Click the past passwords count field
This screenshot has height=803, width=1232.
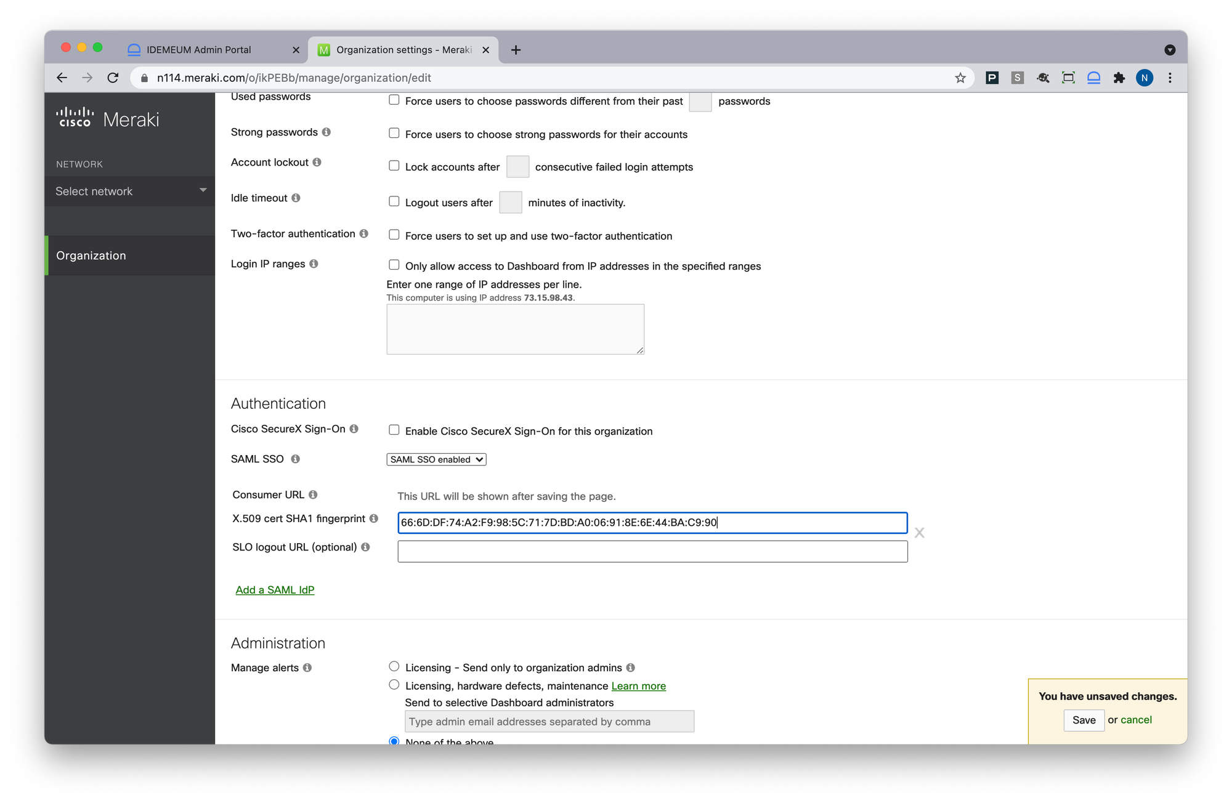pos(700,102)
